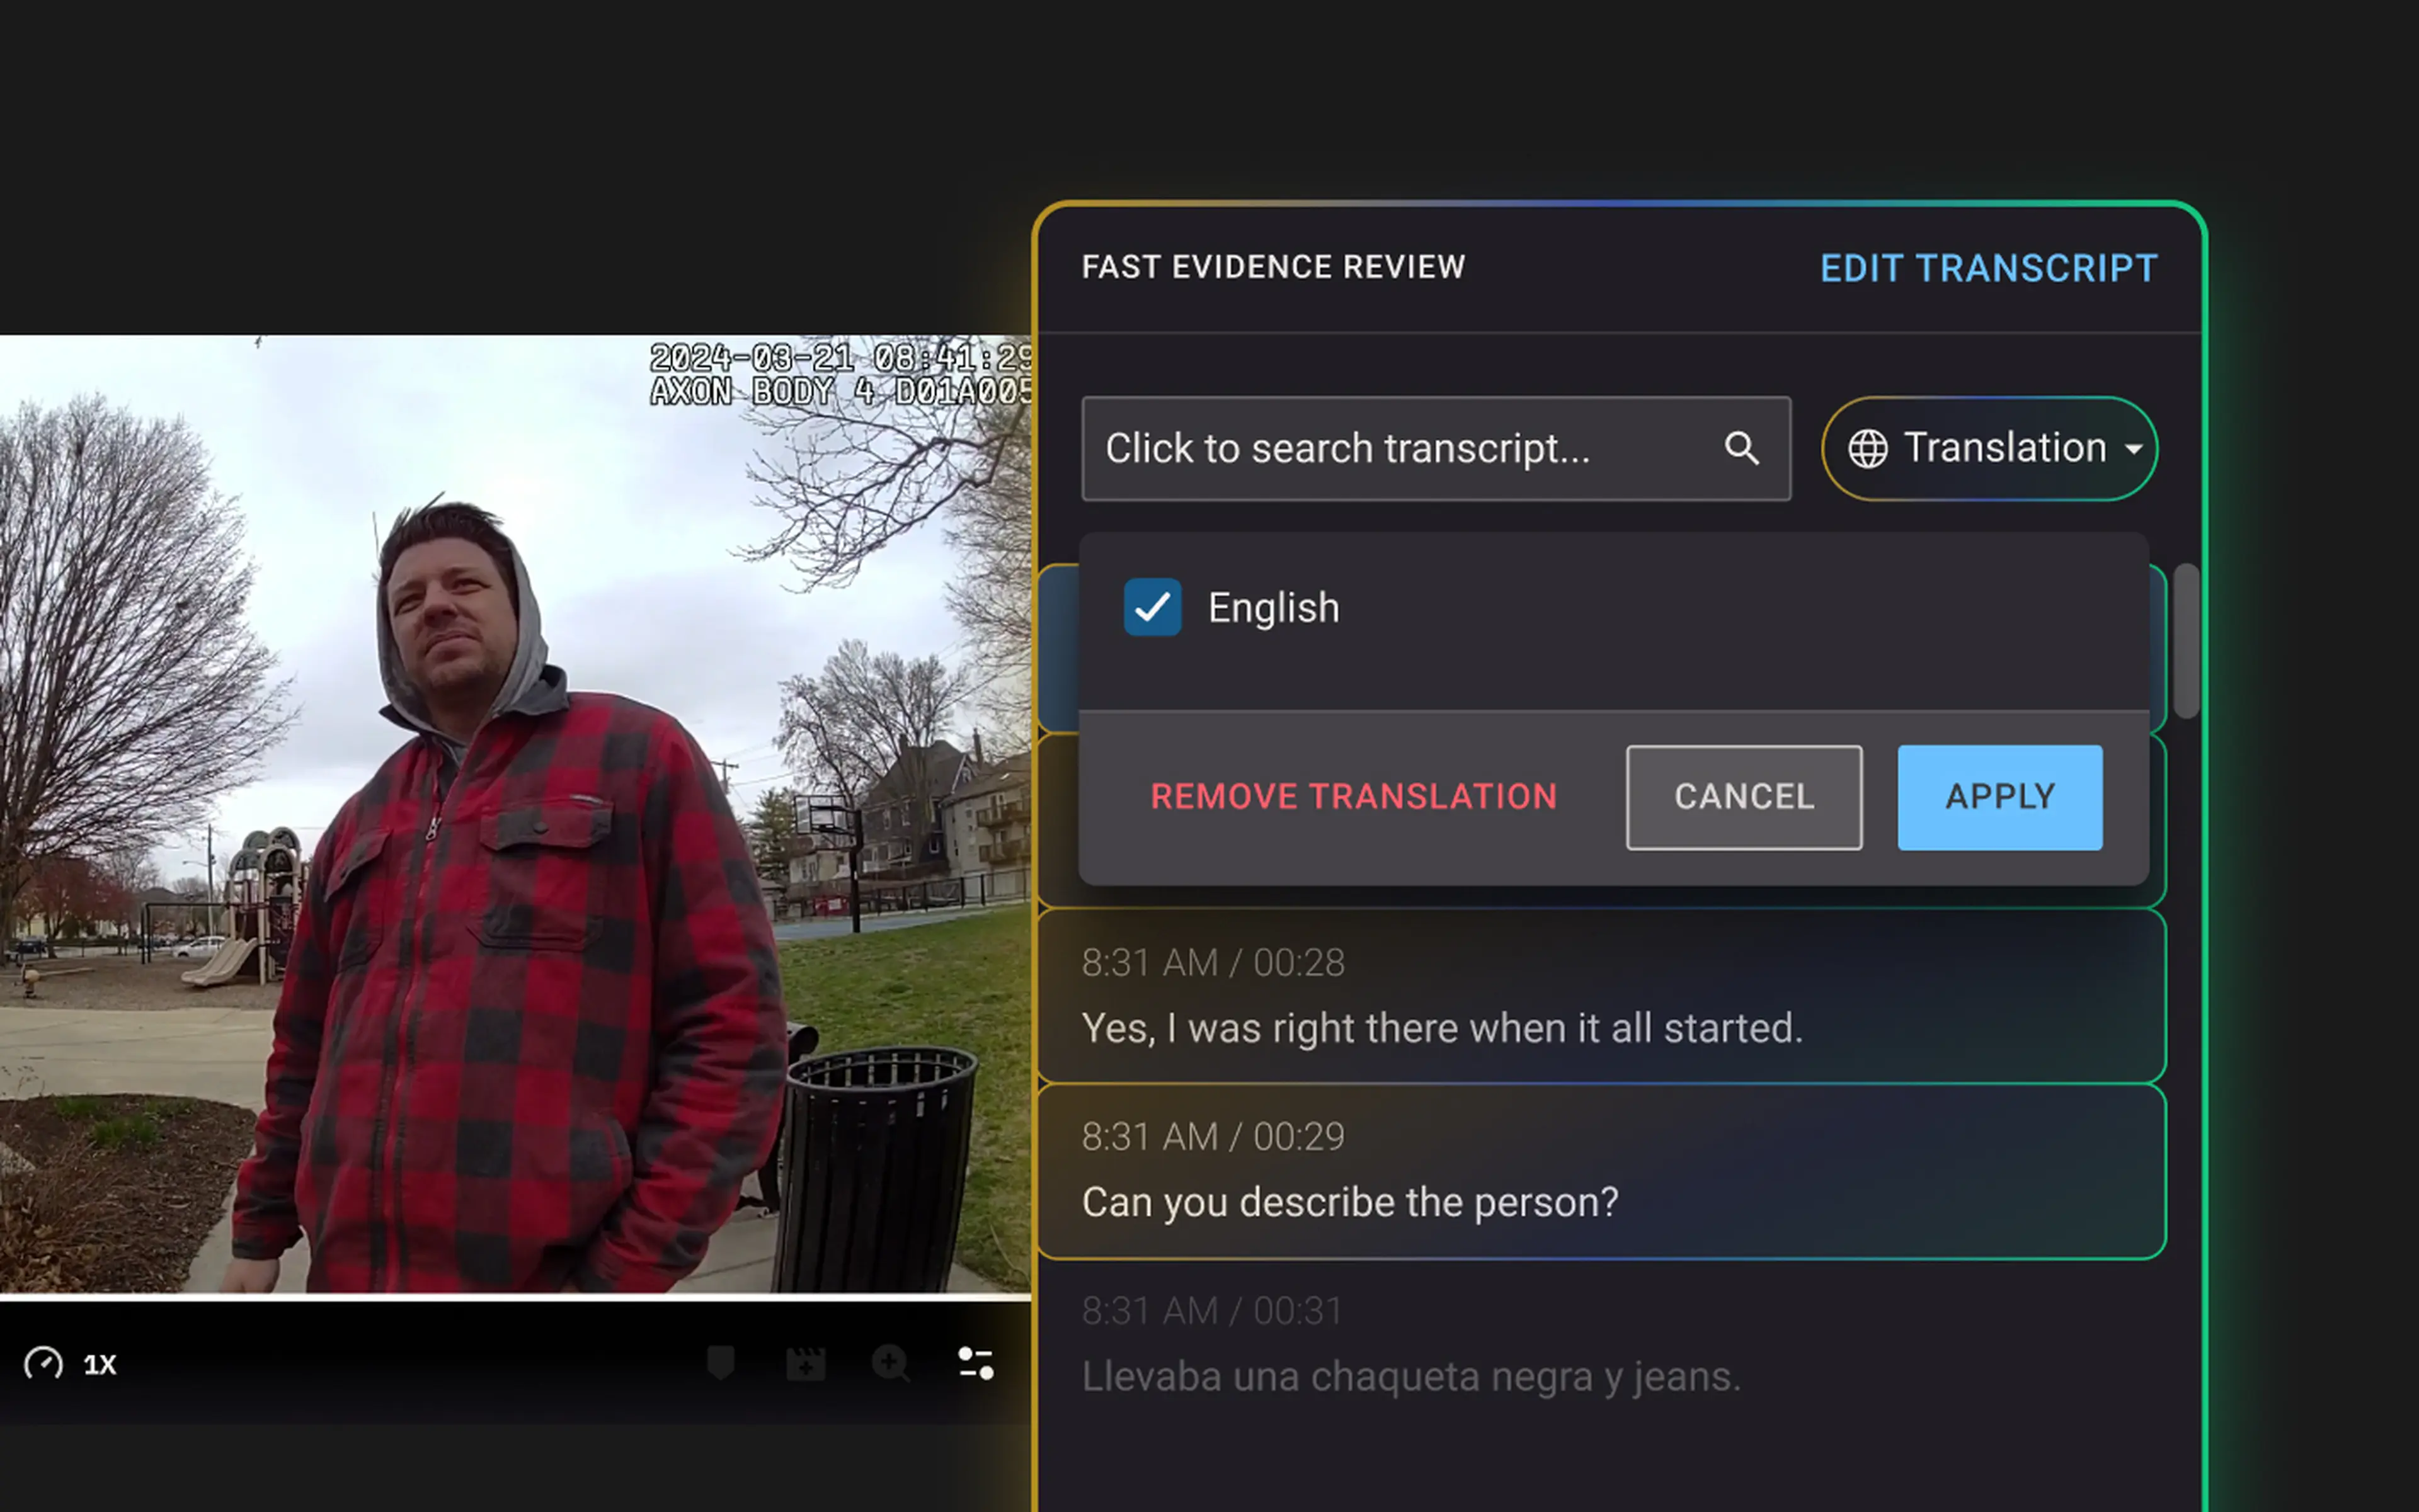
Task: Select the "Llevaba una chaqueta negra" transcript line
Action: (1410, 1377)
